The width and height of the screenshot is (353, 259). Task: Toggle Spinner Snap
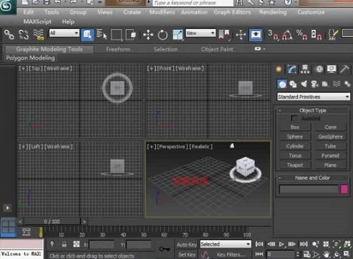tap(316, 35)
